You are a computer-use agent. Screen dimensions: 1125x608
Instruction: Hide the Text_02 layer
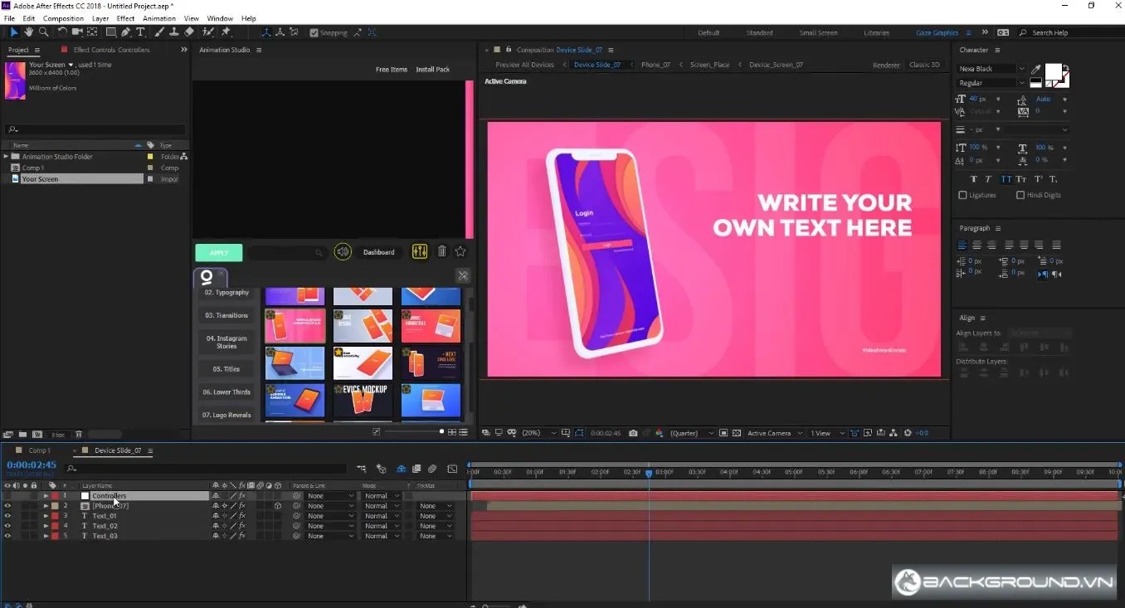coord(7,526)
